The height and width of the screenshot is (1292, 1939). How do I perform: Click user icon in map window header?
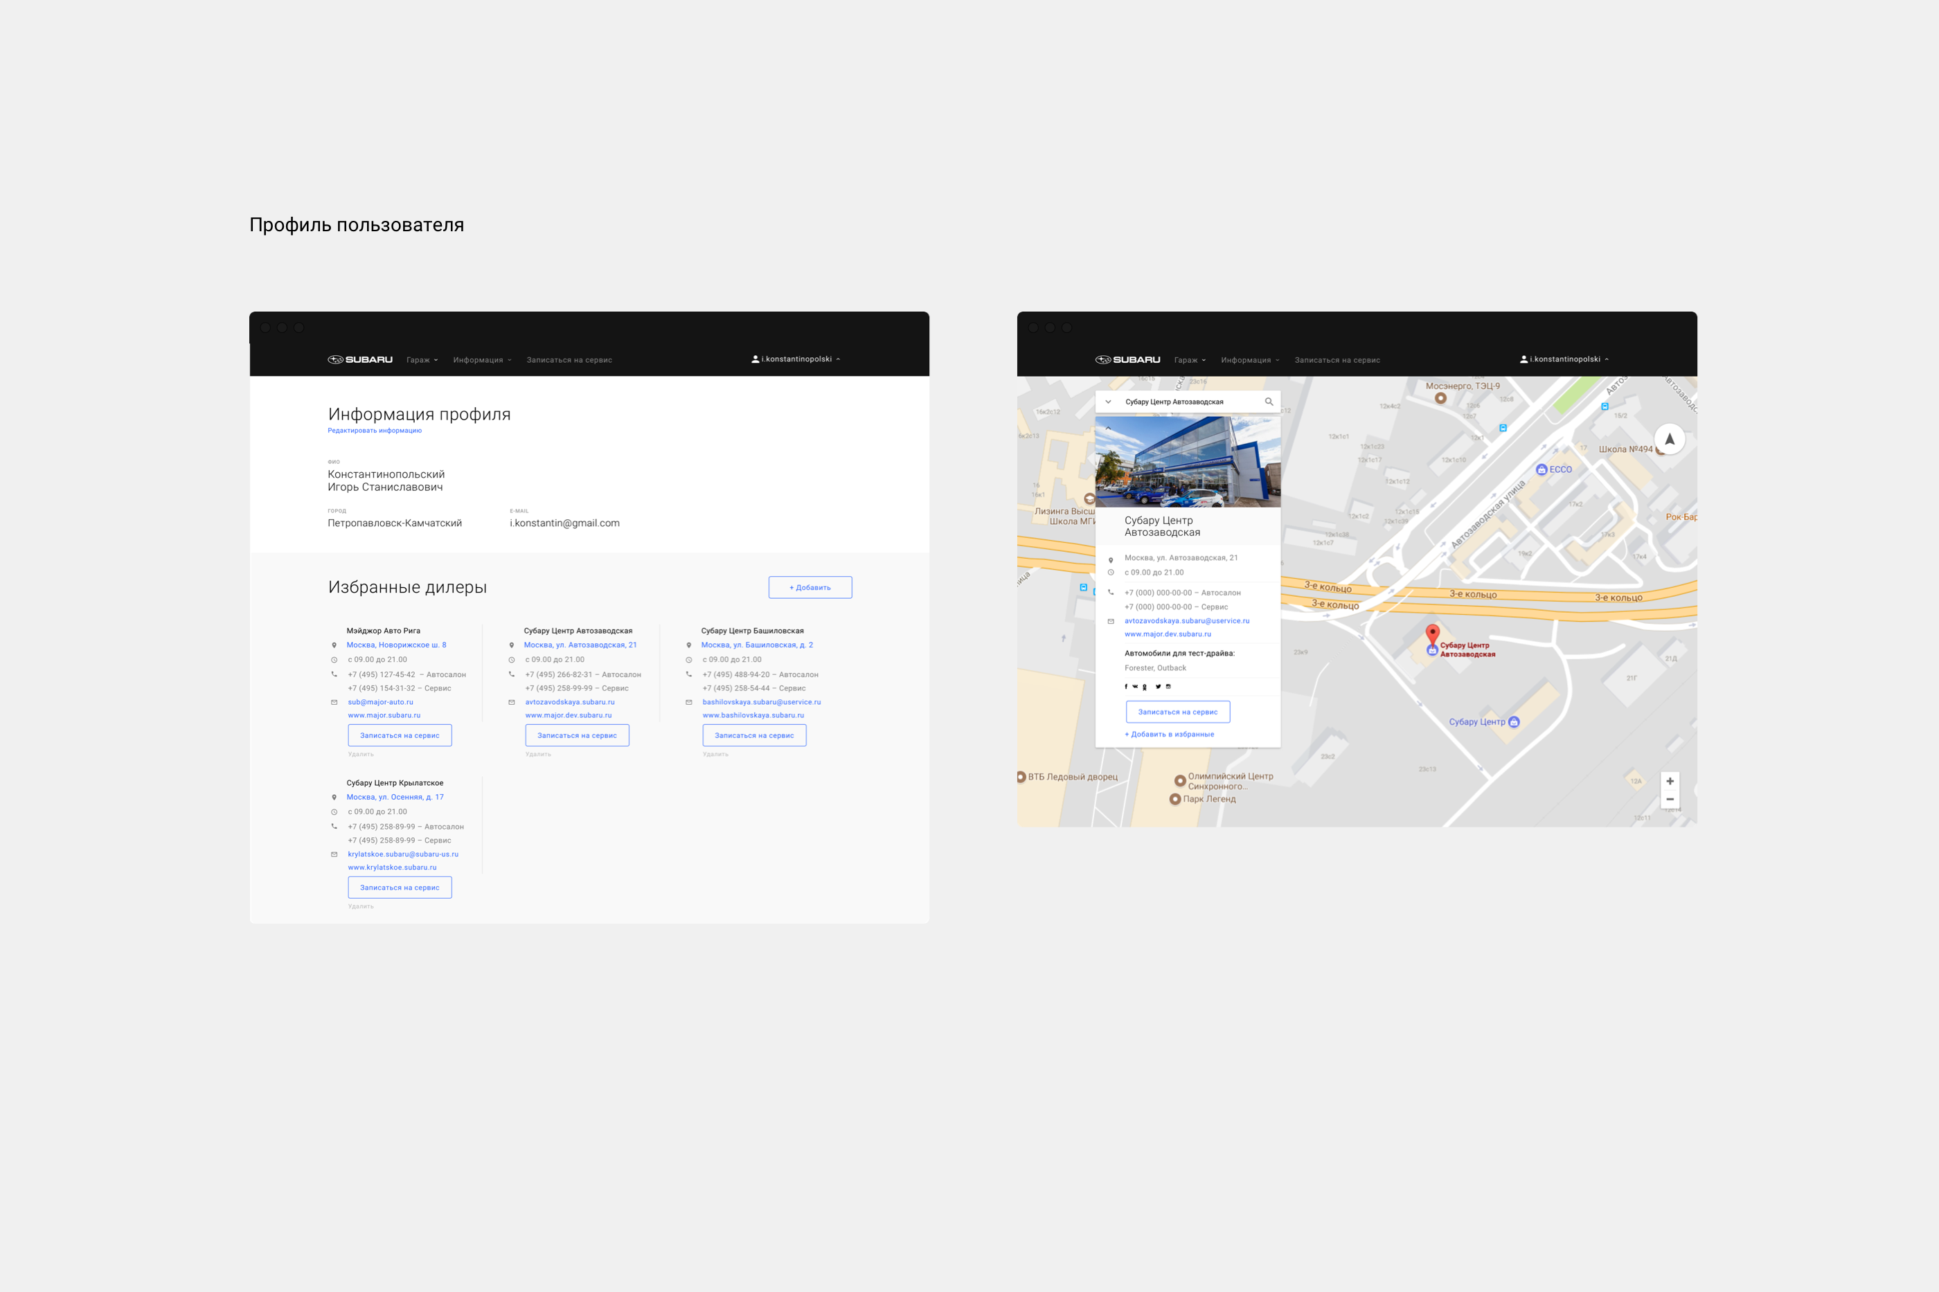(1523, 359)
